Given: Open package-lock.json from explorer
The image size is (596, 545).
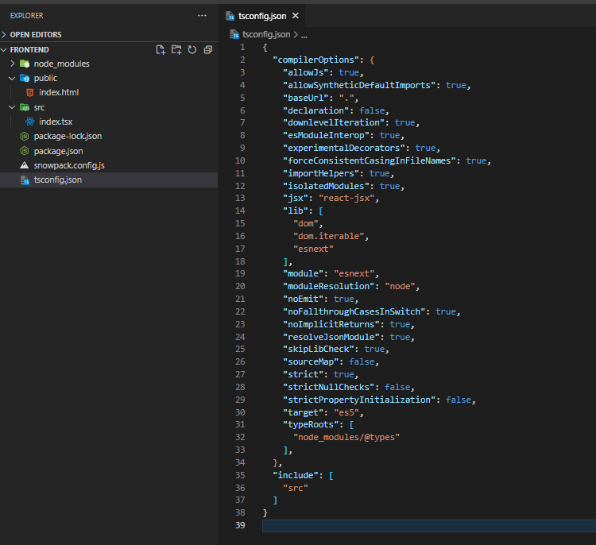Looking at the screenshot, I should (68, 136).
